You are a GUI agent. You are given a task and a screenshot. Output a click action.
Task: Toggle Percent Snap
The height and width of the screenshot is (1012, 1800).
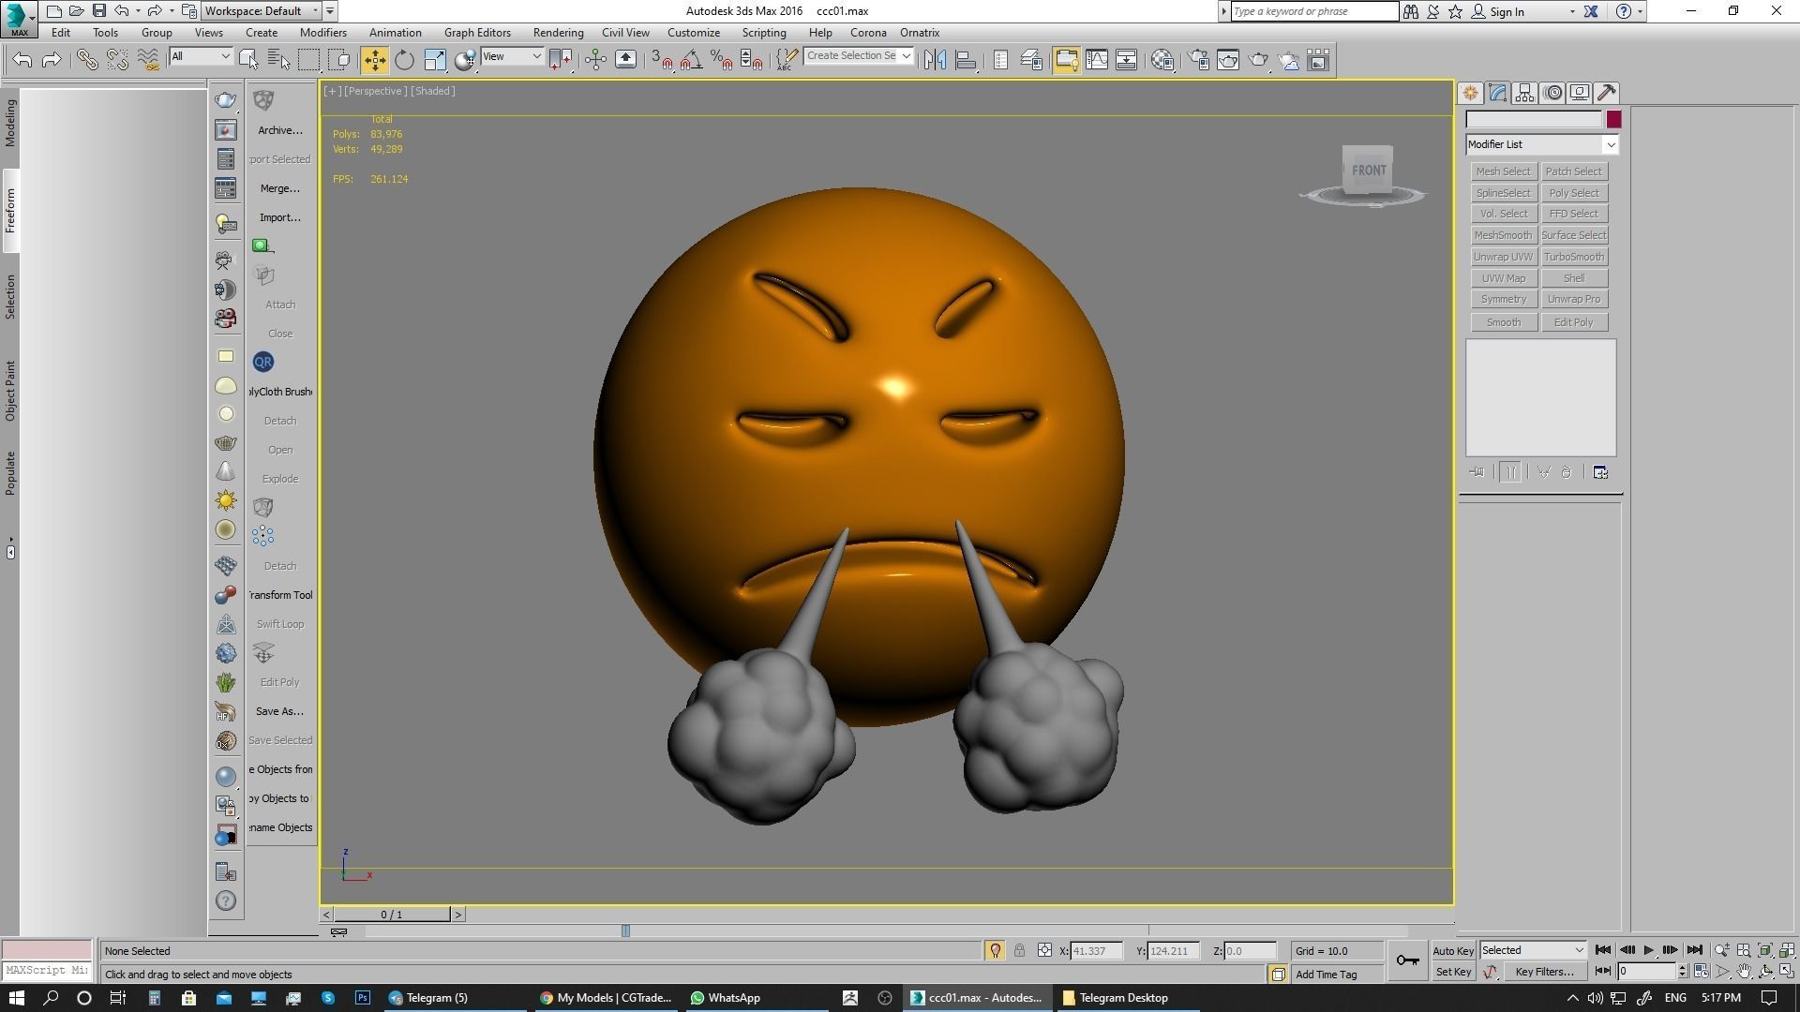point(721,60)
